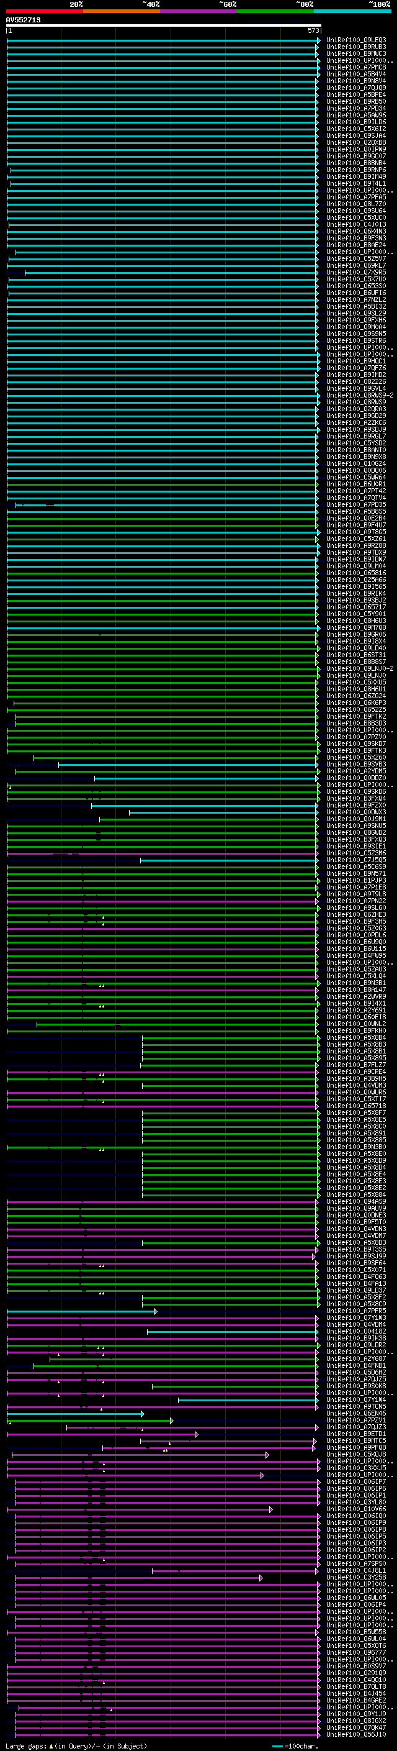Select the query name AV552713
The height and width of the screenshot is (1751, 397).
click(23, 20)
